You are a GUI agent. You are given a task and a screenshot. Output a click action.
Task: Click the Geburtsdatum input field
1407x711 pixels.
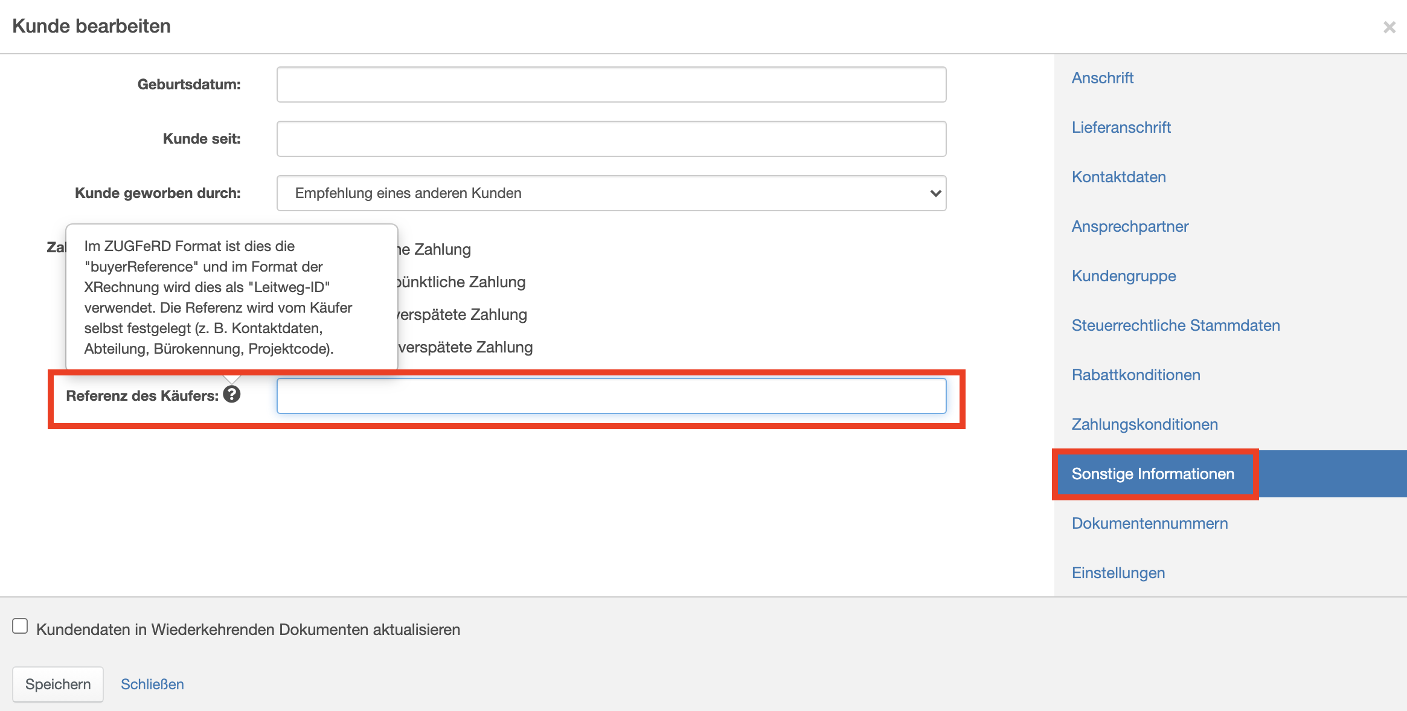pyautogui.click(x=611, y=84)
